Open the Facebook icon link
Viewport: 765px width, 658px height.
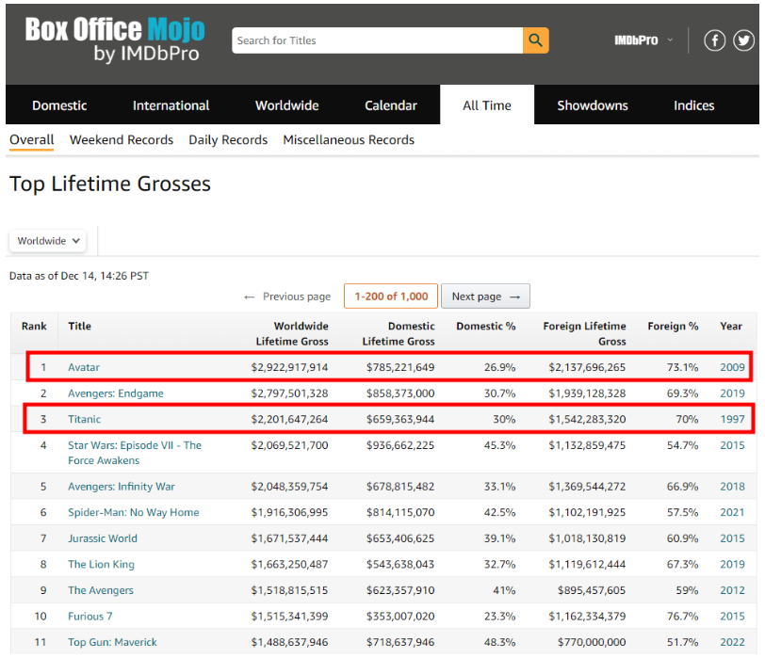(x=714, y=40)
